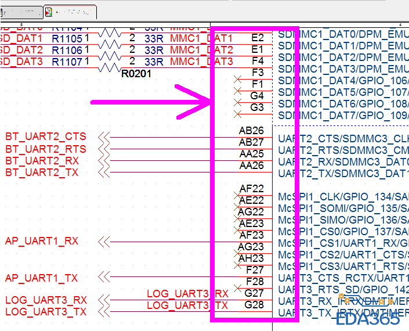Select no-connect X on UART3_RTS_SD pin
Viewport: 409px width, 331px height.
[x=238, y=288]
